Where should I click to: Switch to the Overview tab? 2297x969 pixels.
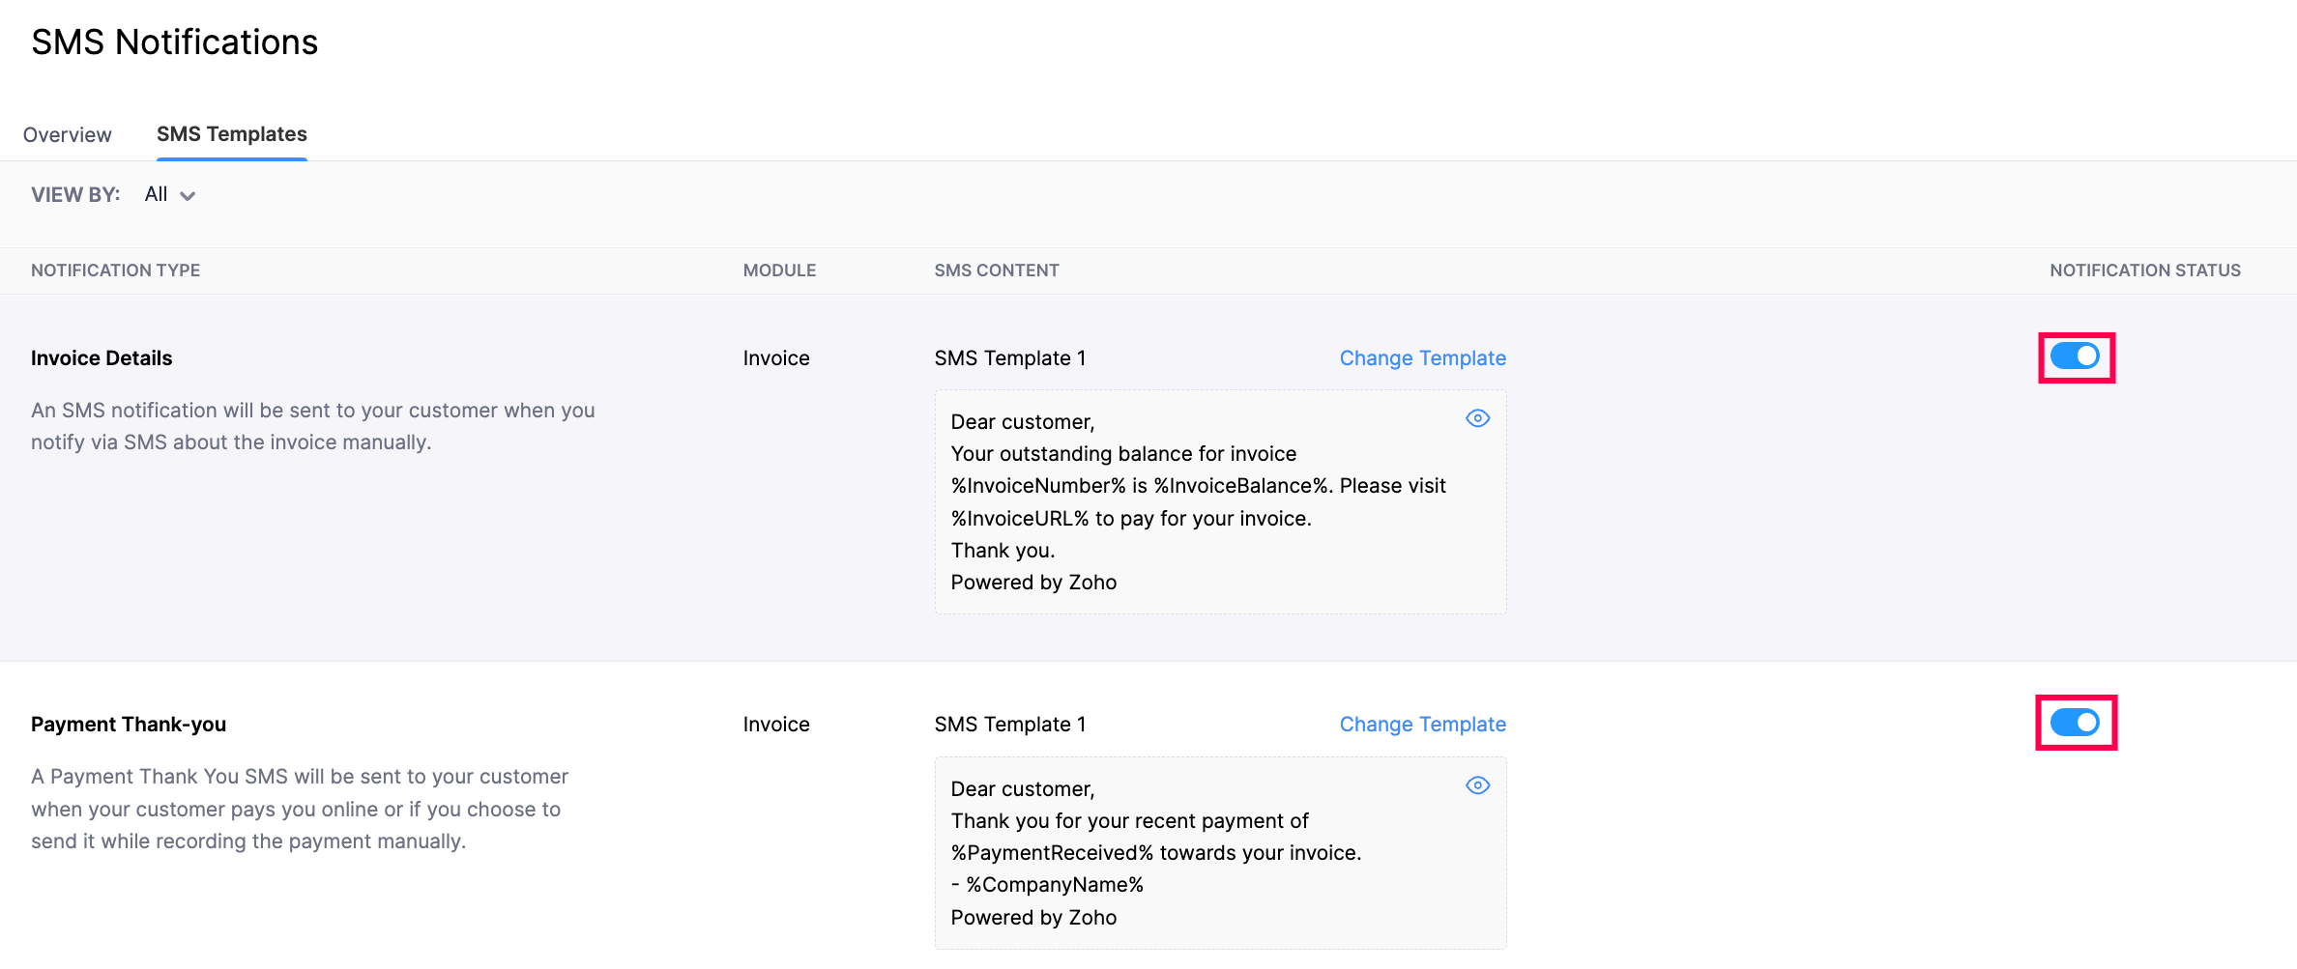coord(68,134)
